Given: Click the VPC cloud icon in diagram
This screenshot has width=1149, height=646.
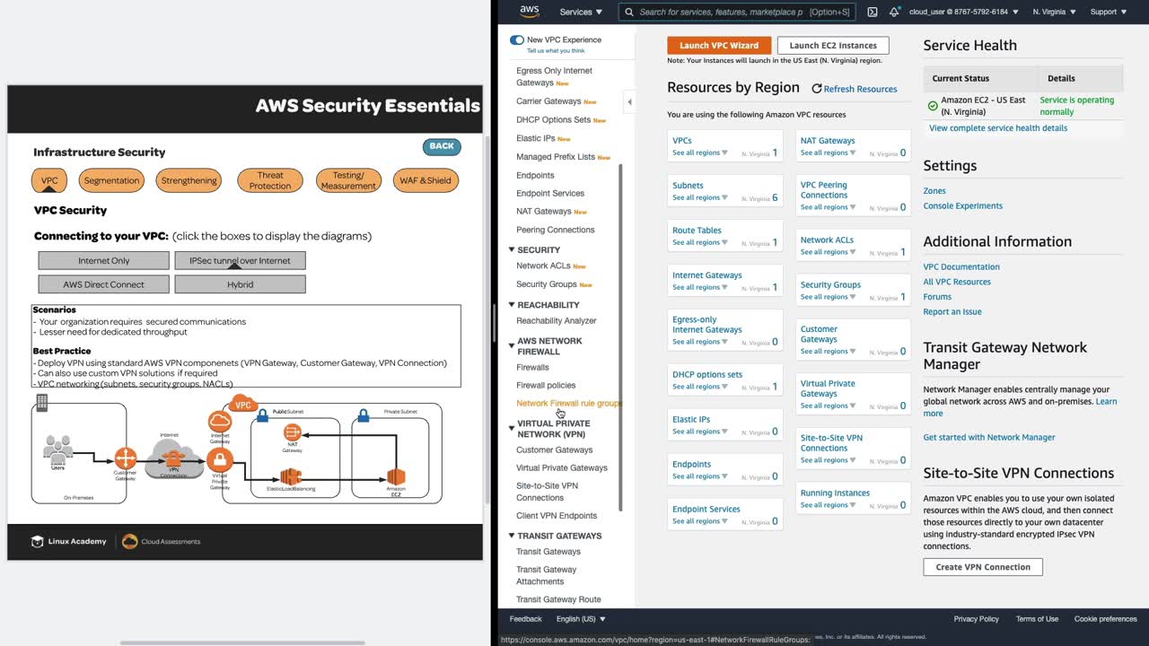Looking at the screenshot, I should click(x=243, y=405).
